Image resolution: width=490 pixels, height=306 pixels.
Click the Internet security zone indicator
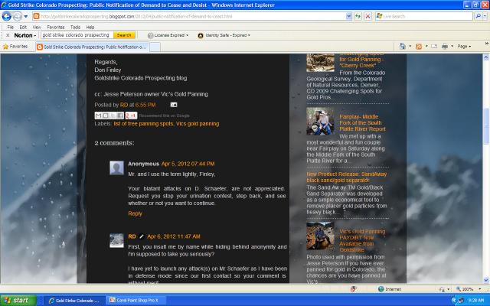390,289
